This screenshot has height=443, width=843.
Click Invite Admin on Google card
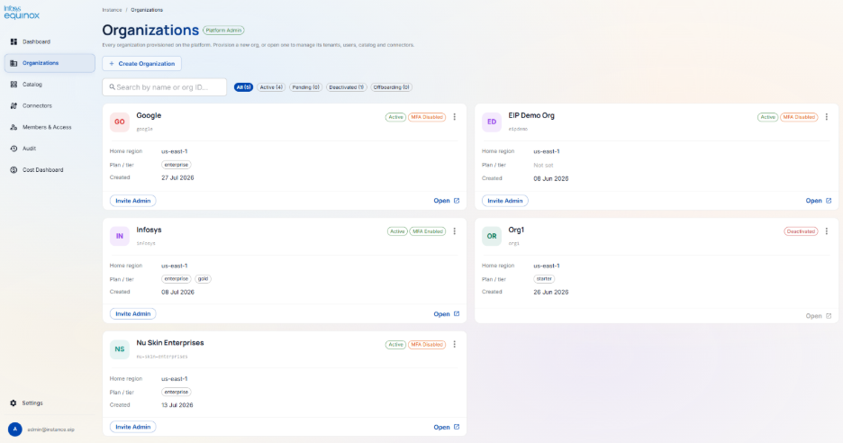tap(132, 201)
